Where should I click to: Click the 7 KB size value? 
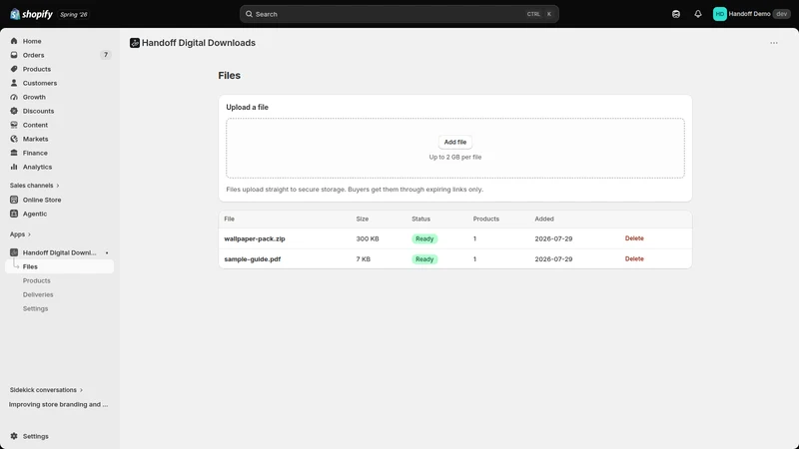click(363, 259)
